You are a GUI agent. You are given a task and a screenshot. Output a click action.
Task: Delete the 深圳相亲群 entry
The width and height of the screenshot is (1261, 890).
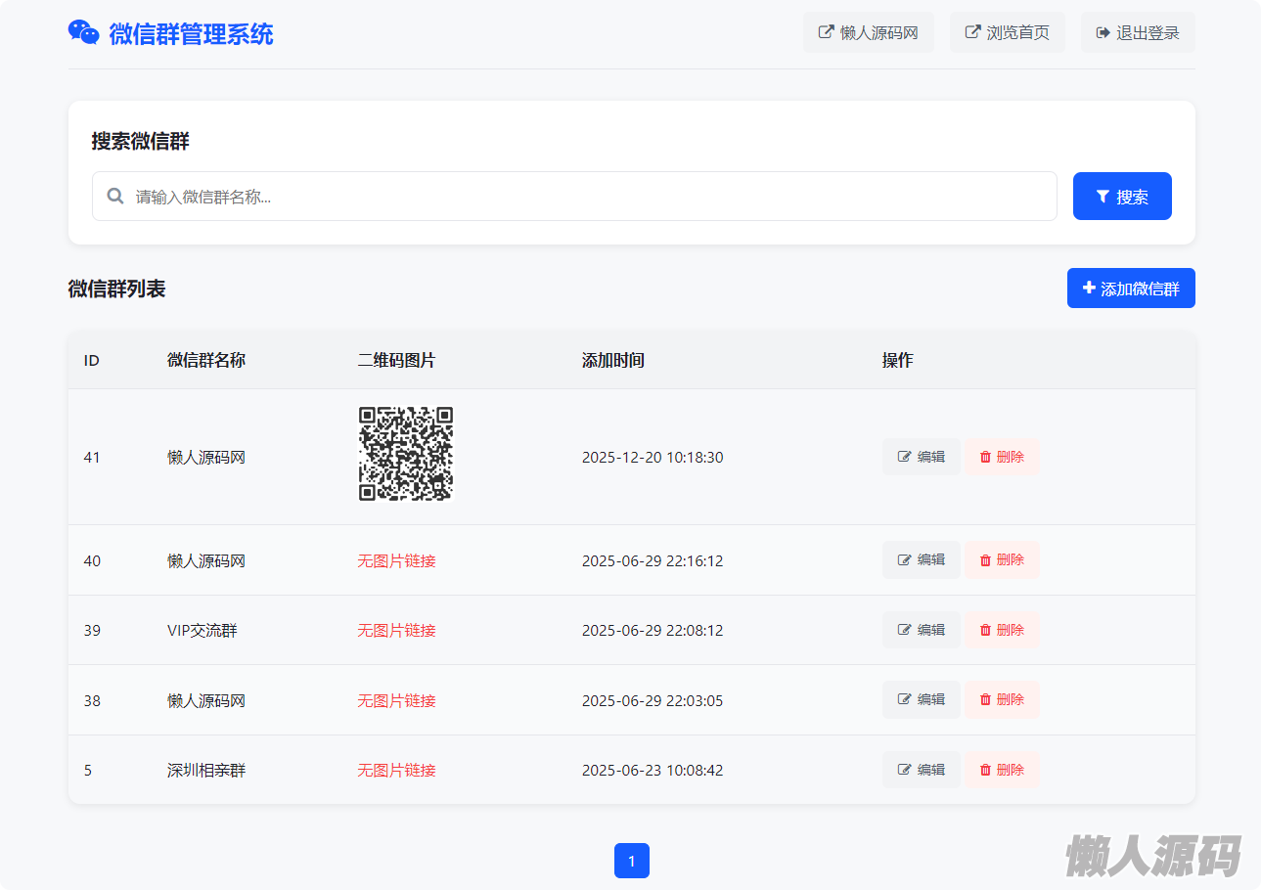(1002, 770)
